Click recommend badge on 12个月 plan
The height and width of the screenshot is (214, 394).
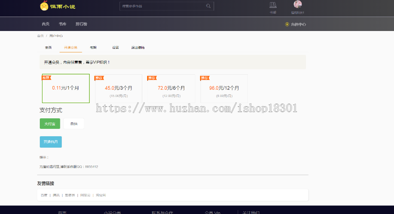click(x=205, y=78)
